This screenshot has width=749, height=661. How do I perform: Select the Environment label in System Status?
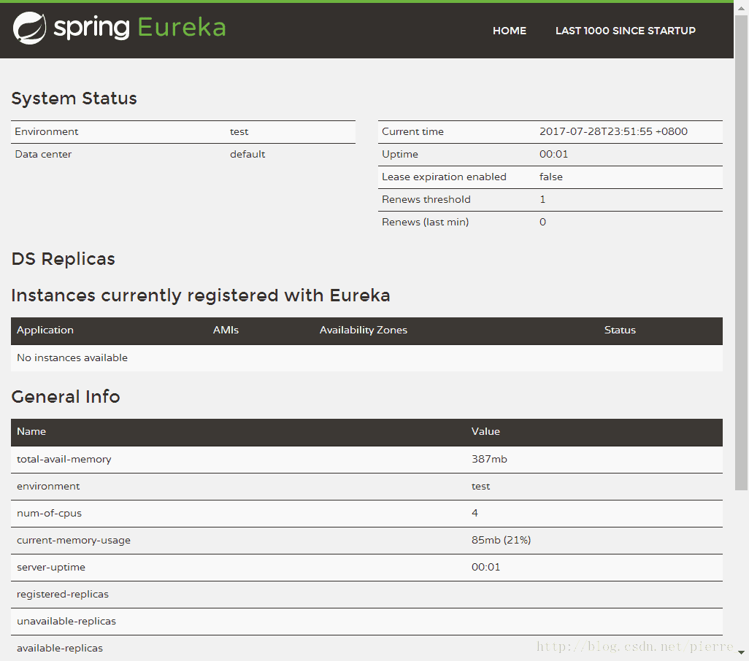tap(46, 132)
